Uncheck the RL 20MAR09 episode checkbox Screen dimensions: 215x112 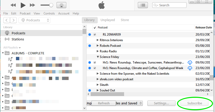[95, 35]
